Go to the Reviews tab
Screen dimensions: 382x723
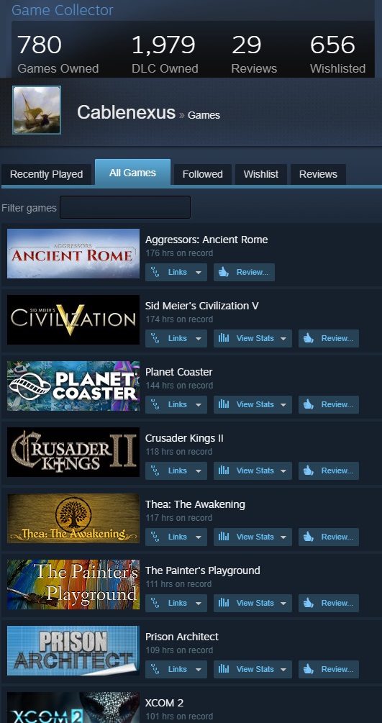click(x=318, y=174)
